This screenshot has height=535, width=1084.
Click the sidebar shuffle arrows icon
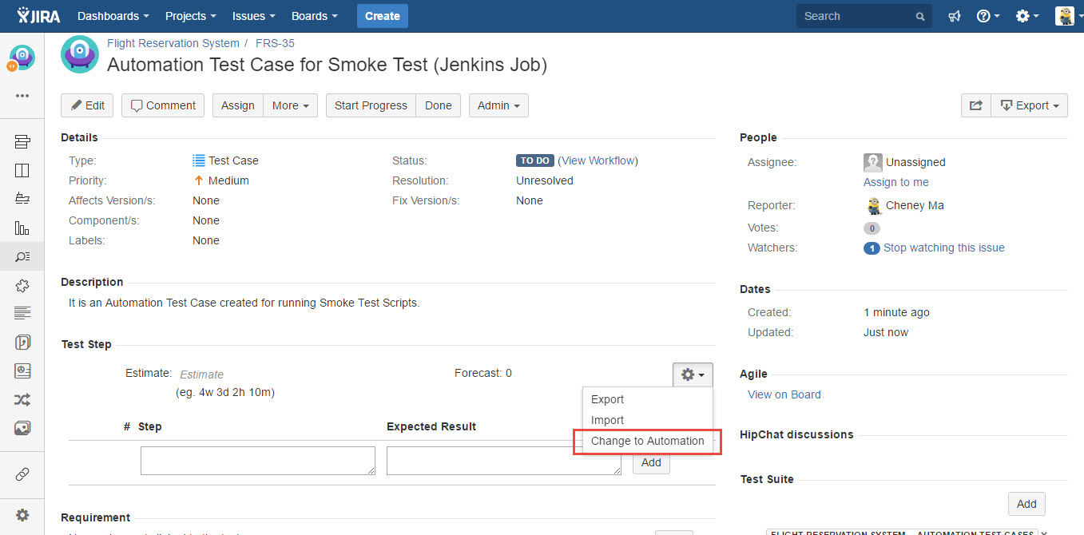[x=22, y=400]
